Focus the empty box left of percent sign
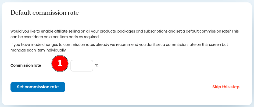This screenshot has height=107, width=254. [82, 66]
